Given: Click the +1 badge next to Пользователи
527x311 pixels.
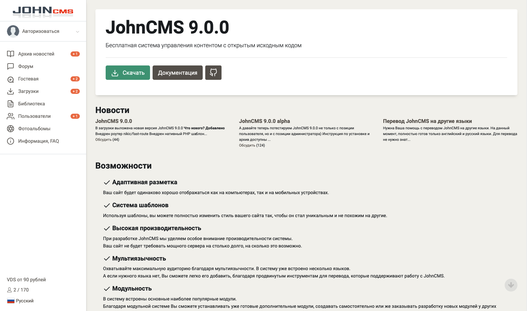Looking at the screenshot, I should [x=75, y=116].
